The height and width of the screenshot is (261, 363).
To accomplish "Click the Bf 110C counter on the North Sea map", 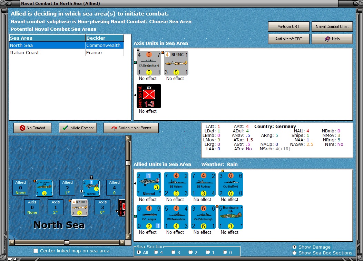I will 80,208.
